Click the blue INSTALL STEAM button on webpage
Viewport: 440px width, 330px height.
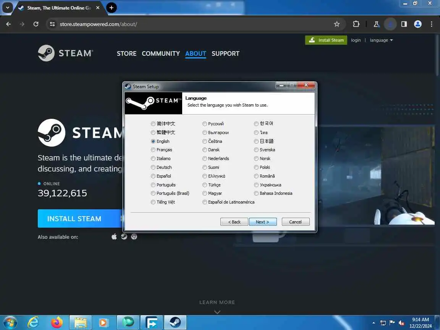point(80,218)
